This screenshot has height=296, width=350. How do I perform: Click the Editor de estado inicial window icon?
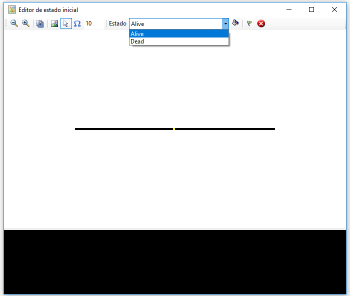coord(12,9)
